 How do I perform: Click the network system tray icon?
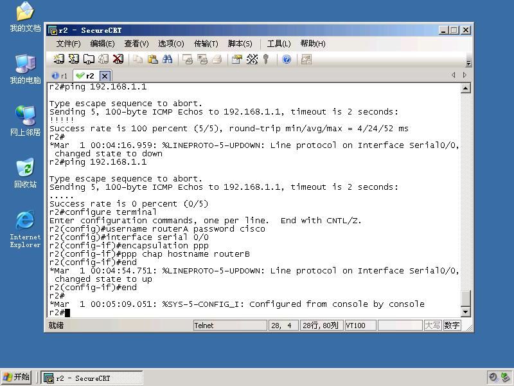506,378
